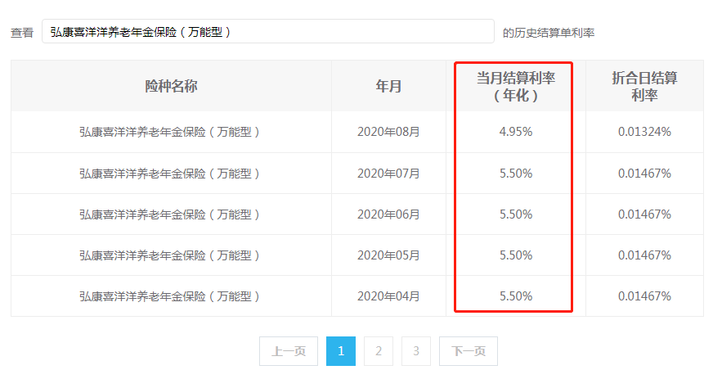Screen dimensions: 713x379
Task: Select the 2020年07月 date cell
Action: [388, 174]
